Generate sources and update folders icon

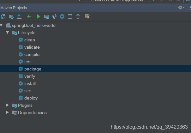[x=11, y=16]
